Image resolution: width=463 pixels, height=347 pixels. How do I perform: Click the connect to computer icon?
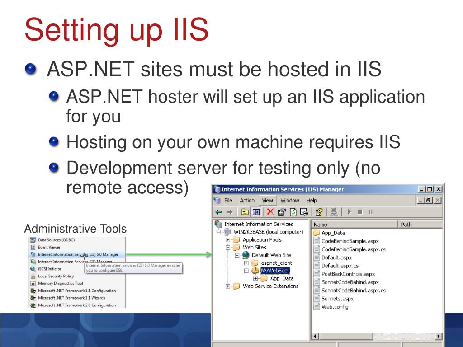tap(334, 212)
